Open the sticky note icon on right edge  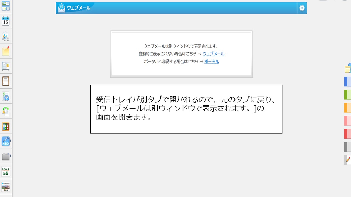(348, 68)
